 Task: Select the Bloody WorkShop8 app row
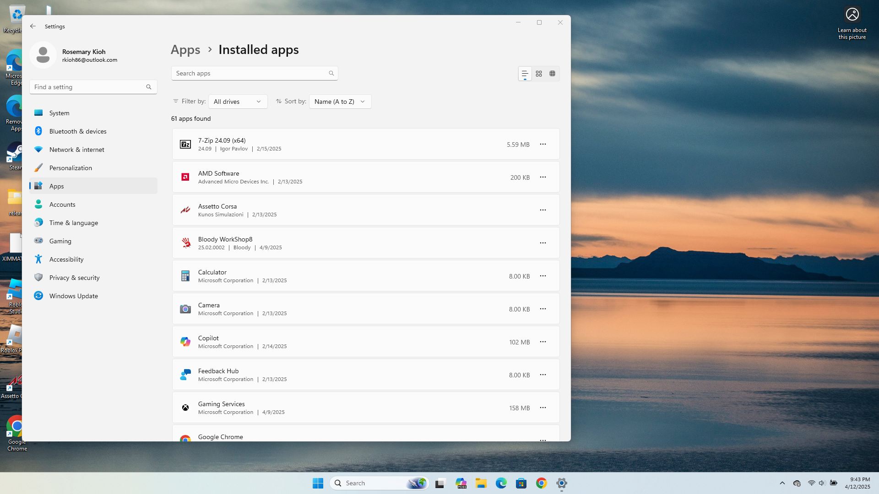pos(366,243)
